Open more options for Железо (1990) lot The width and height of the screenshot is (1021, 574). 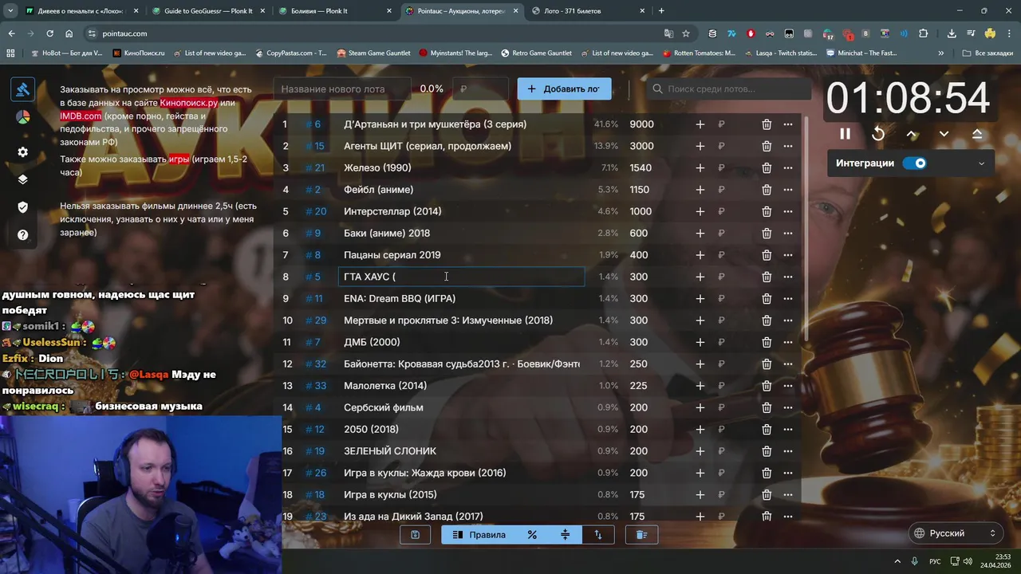coord(788,168)
